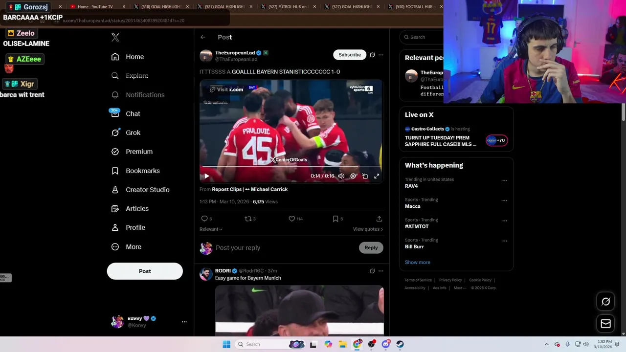This screenshot has width=626, height=352.
Task: Mute the video volume
Action: tap(341, 176)
